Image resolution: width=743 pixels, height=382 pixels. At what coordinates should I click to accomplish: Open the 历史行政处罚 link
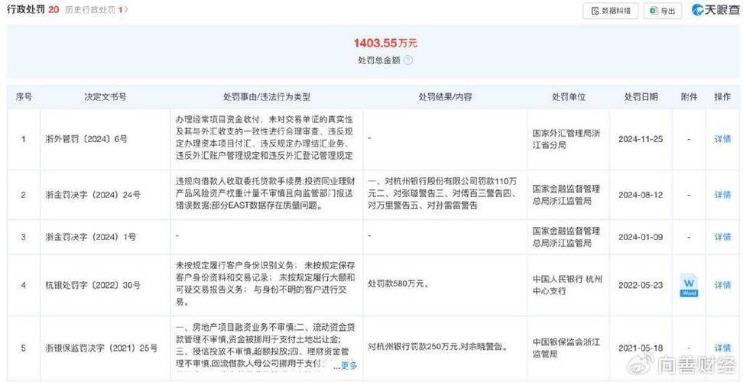pyautogui.click(x=96, y=9)
